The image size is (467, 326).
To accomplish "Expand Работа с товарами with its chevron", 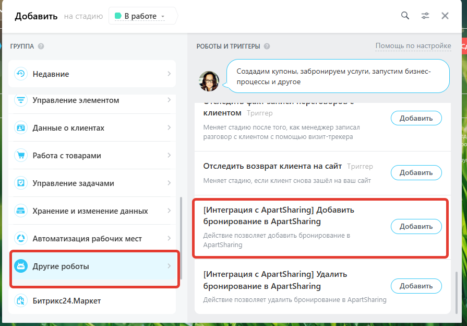I will coord(169,155).
